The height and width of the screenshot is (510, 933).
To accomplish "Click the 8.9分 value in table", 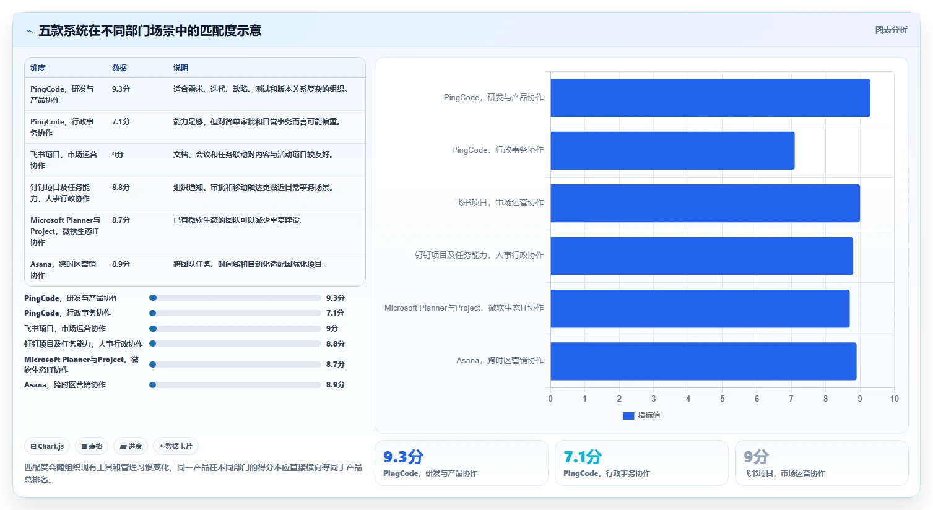I will [121, 264].
